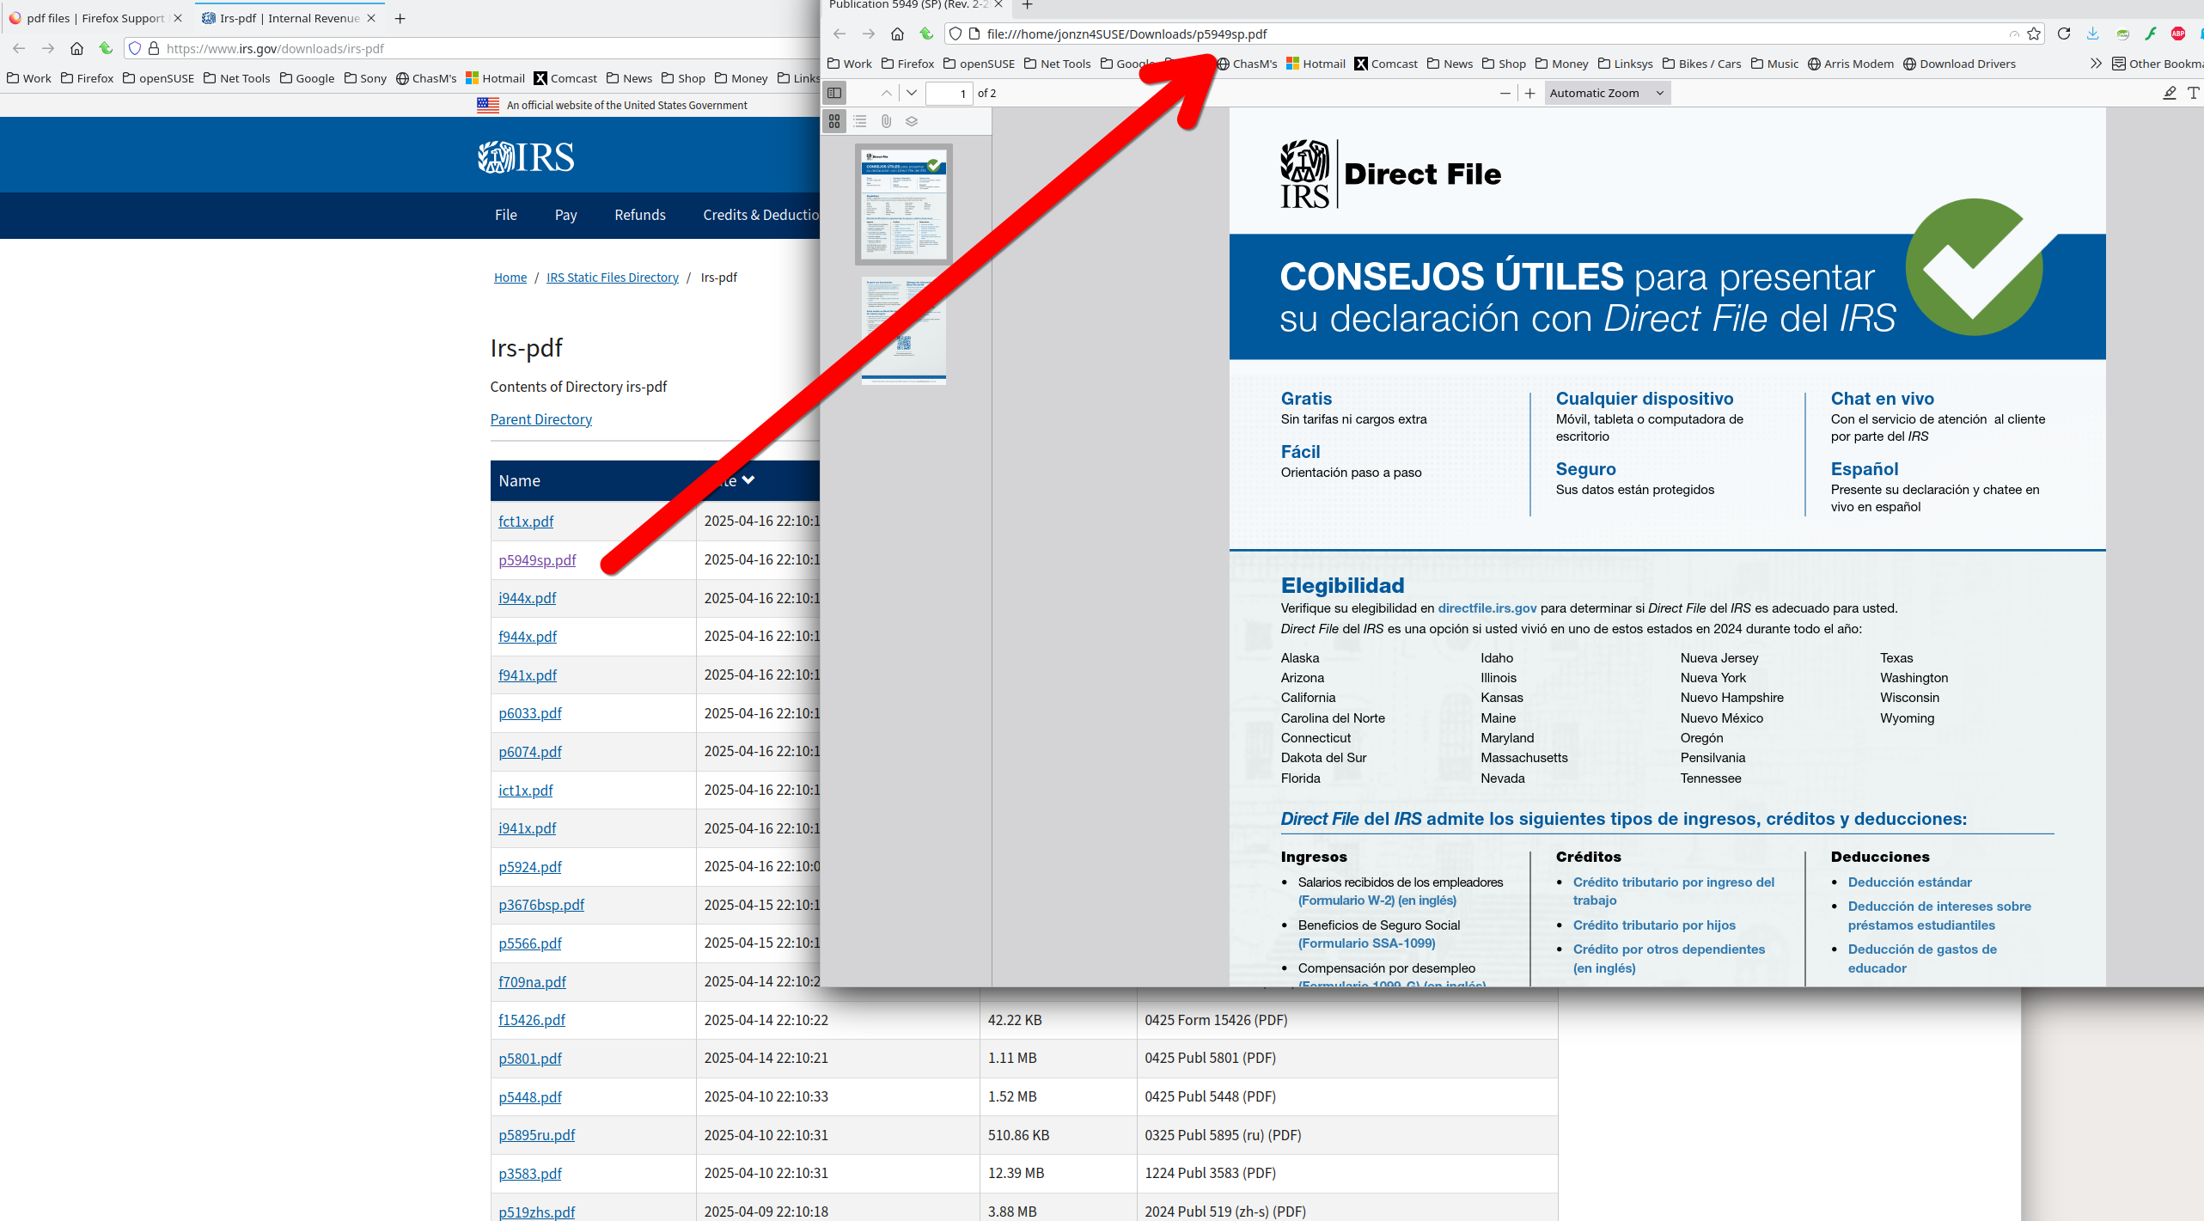This screenshot has width=2204, height=1221.
Task: Close the Publication 5949 tab
Action: [998, 5]
